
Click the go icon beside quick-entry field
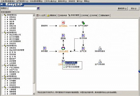point(38,8)
